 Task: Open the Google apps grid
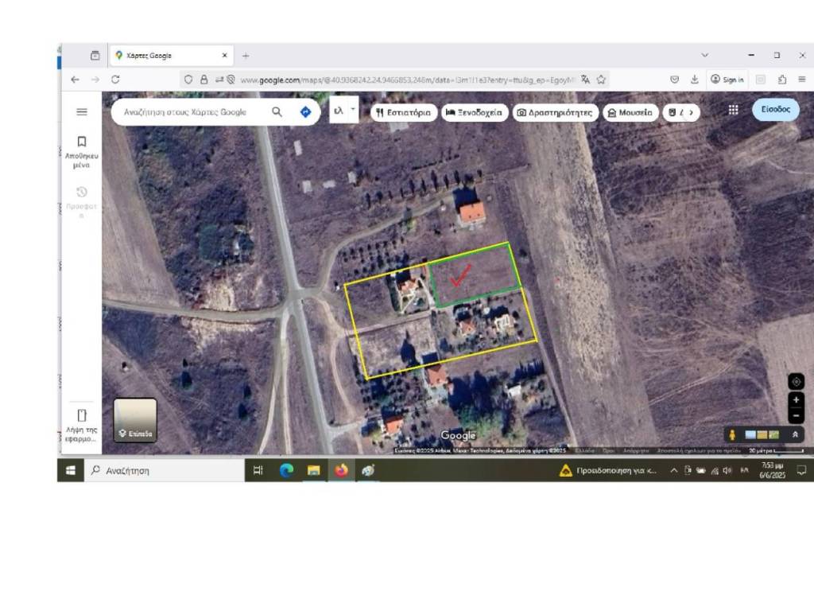(x=733, y=110)
